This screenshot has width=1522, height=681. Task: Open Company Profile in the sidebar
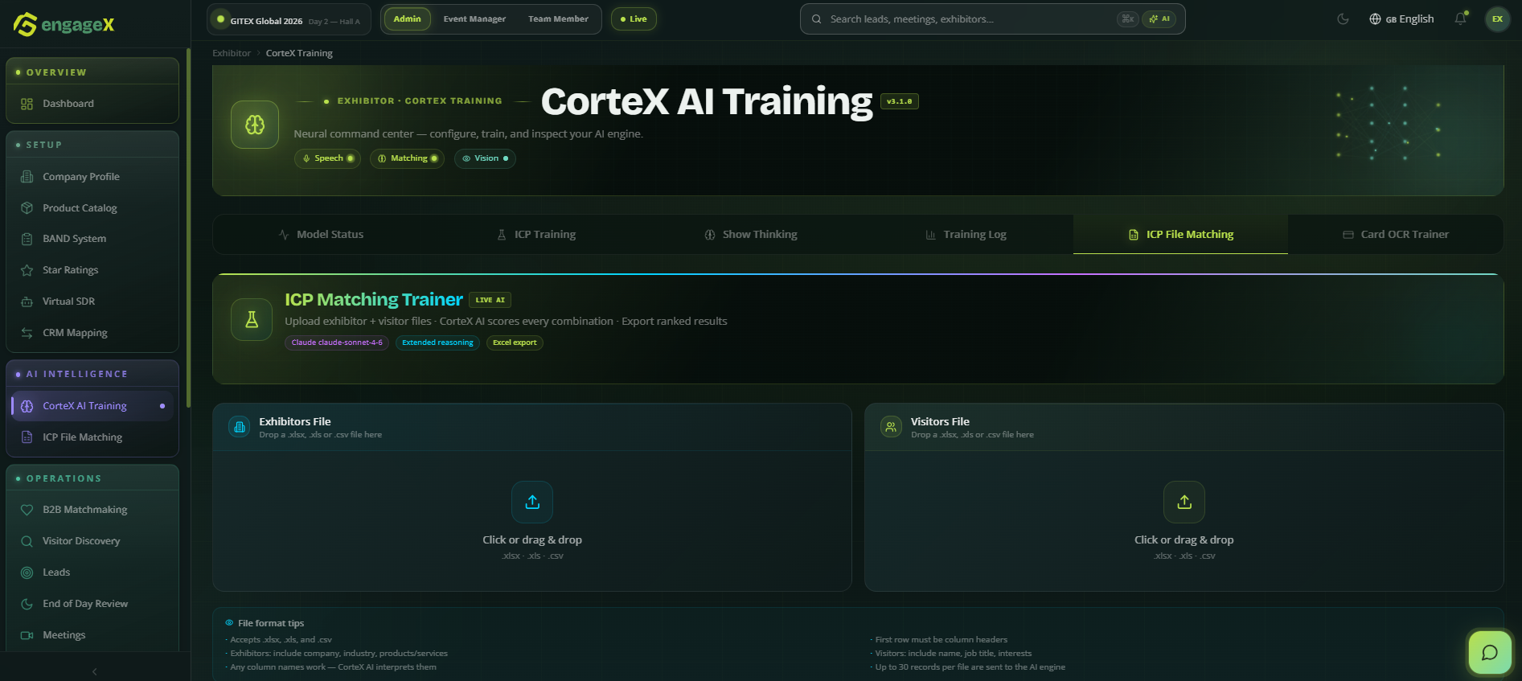click(x=92, y=177)
